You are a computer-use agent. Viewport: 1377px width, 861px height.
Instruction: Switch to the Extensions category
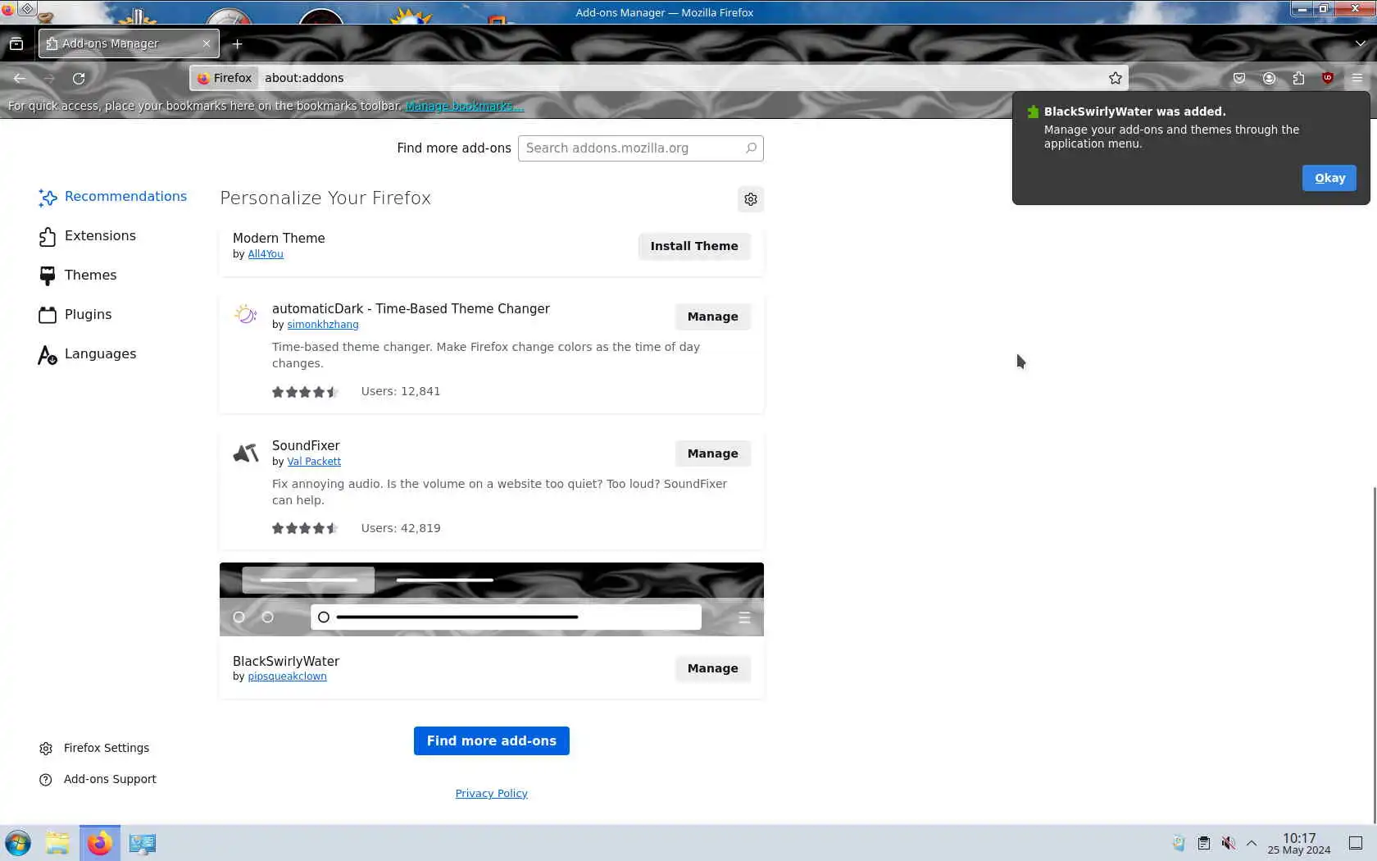[x=88, y=236]
